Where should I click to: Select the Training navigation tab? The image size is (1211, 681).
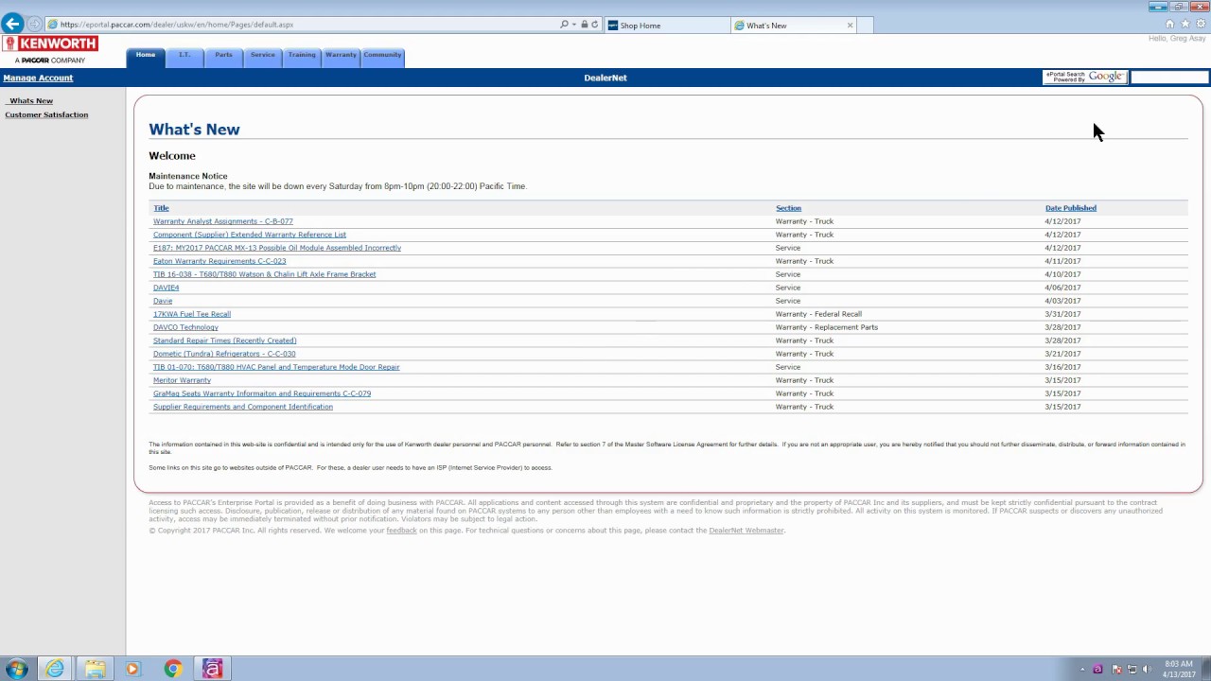pos(302,57)
